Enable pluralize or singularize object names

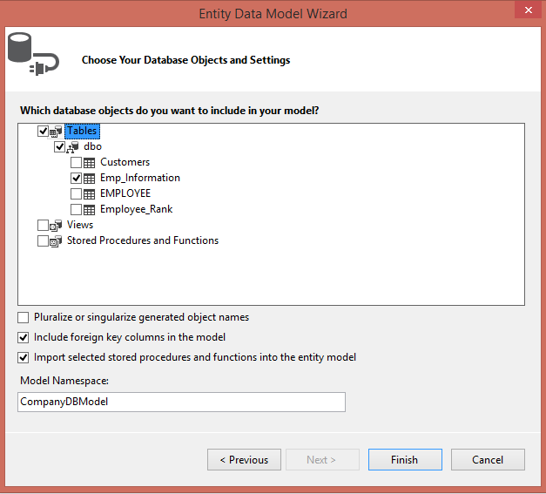(x=24, y=317)
